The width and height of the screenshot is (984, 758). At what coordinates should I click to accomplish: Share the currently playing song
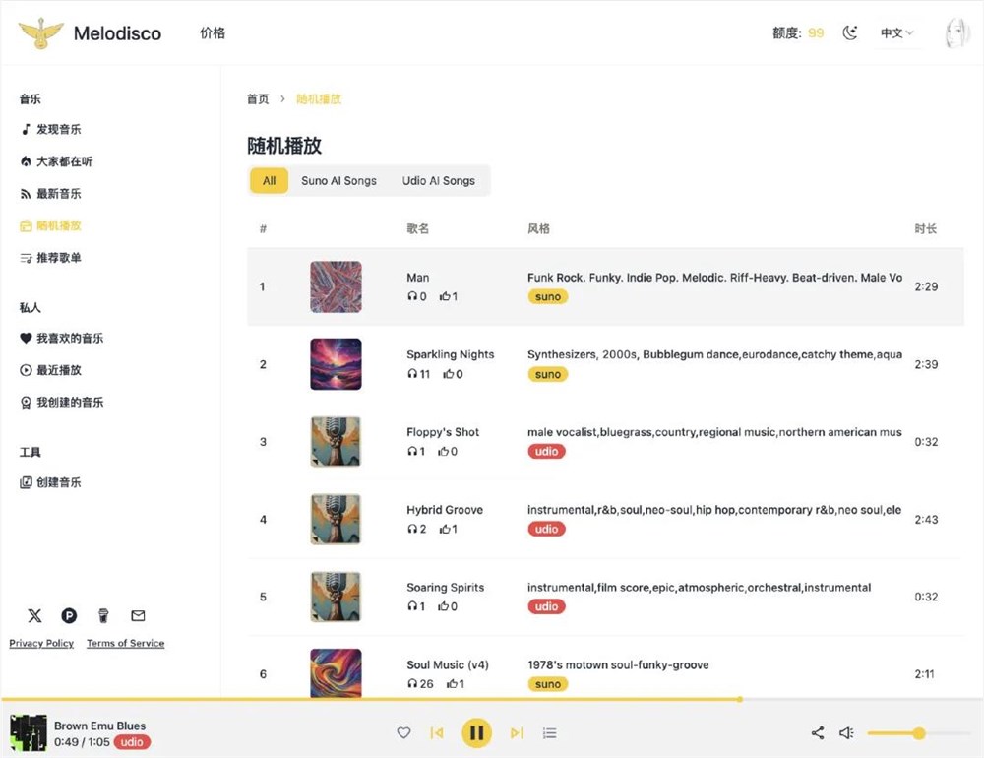coord(817,733)
